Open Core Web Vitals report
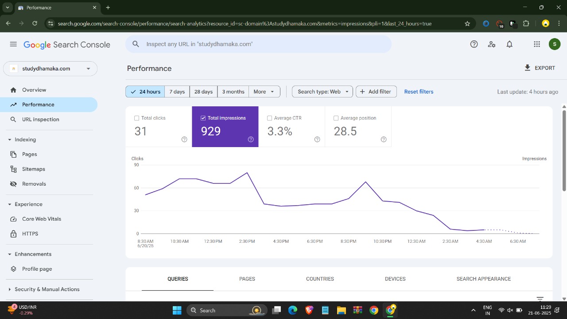567x319 pixels. (49, 219)
